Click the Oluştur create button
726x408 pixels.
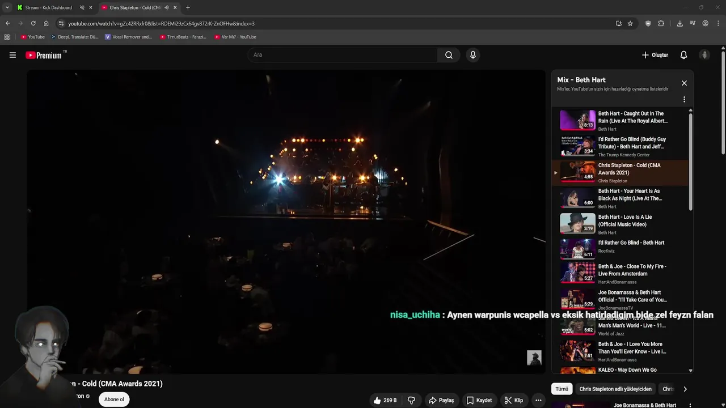tap(655, 55)
